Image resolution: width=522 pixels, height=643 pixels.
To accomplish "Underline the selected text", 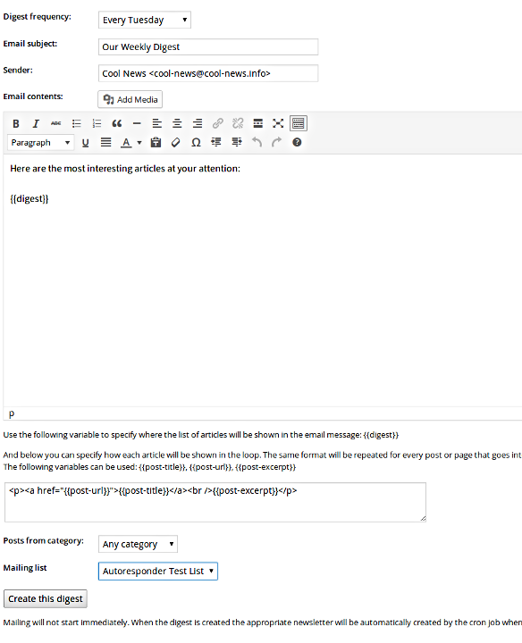I will pos(85,142).
